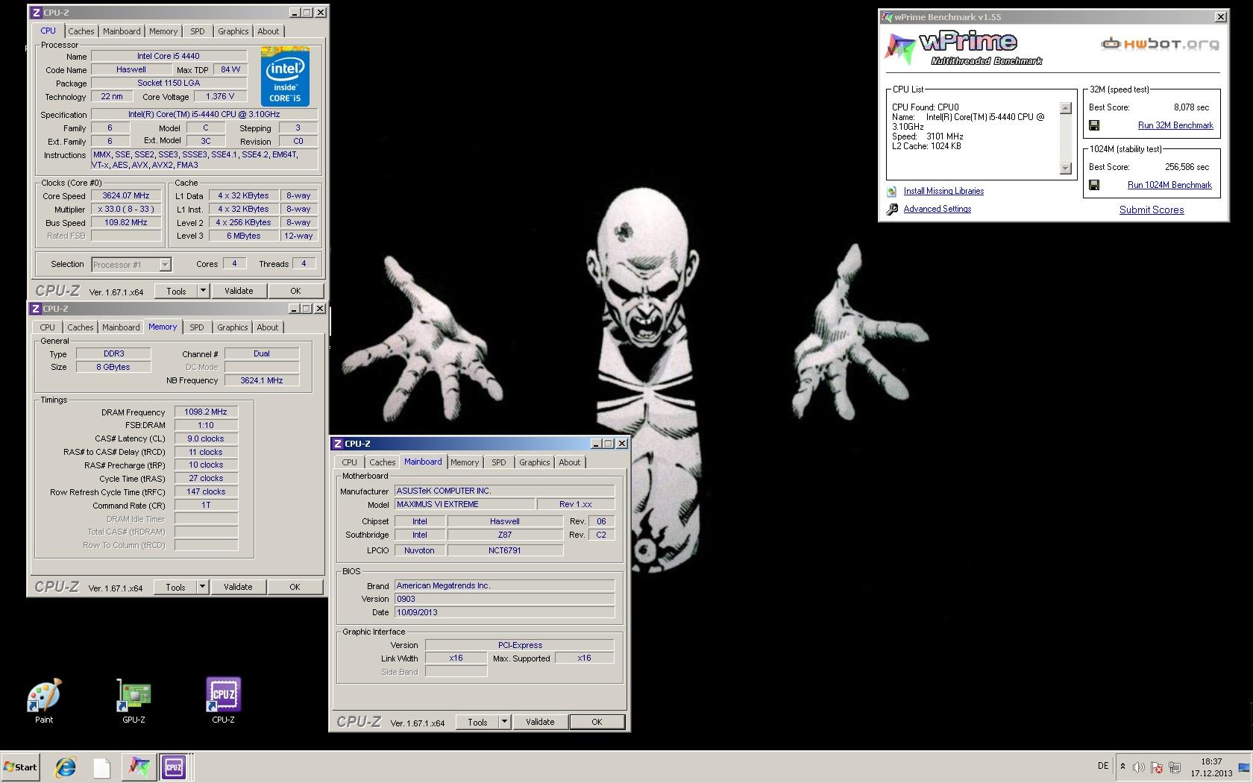Click the Z icon in Memory window title

(37, 309)
